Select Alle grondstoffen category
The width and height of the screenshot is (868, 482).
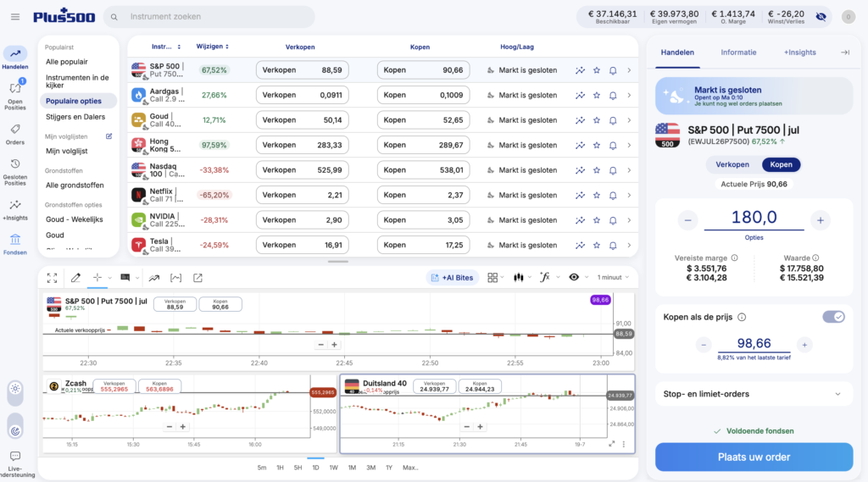pyautogui.click(x=75, y=186)
